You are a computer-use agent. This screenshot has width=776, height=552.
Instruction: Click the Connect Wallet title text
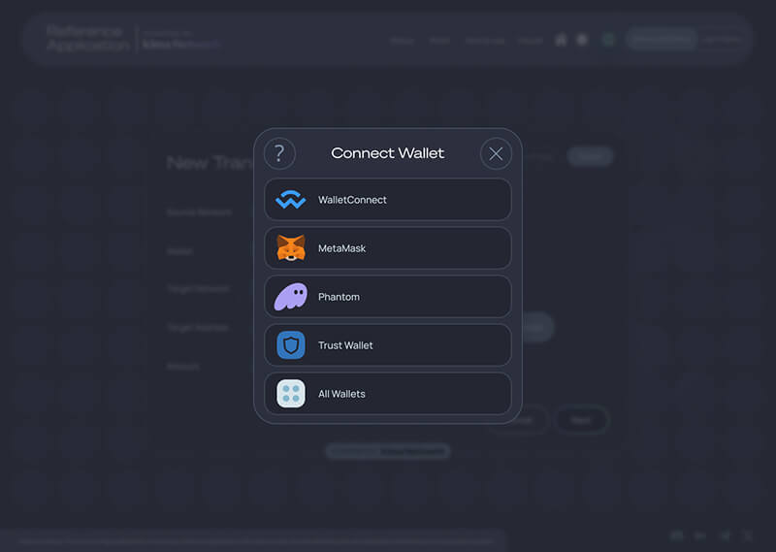click(387, 153)
